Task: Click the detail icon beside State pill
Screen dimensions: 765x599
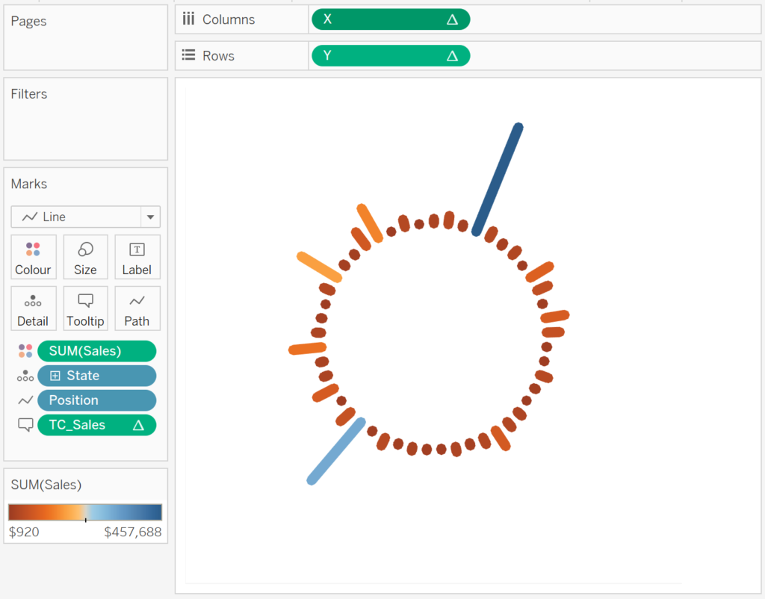Action: click(x=25, y=376)
